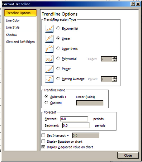Click the Custom trendline name field
The image size is (142, 162).
click(x=90, y=103)
